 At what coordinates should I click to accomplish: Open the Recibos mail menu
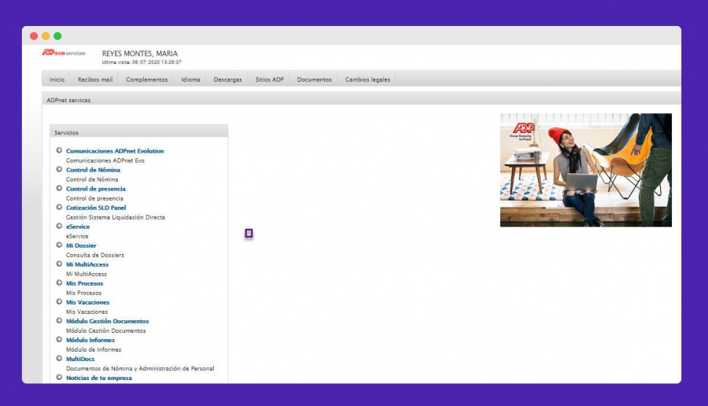pyautogui.click(x=95, y=79)
